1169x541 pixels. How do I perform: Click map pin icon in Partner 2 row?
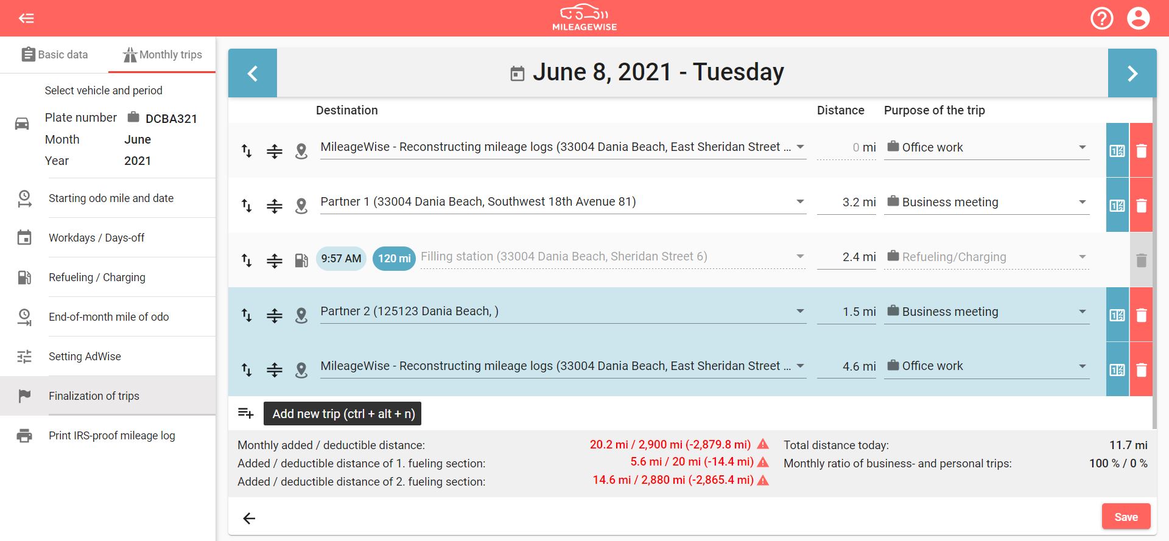click(x=301, y=315)
